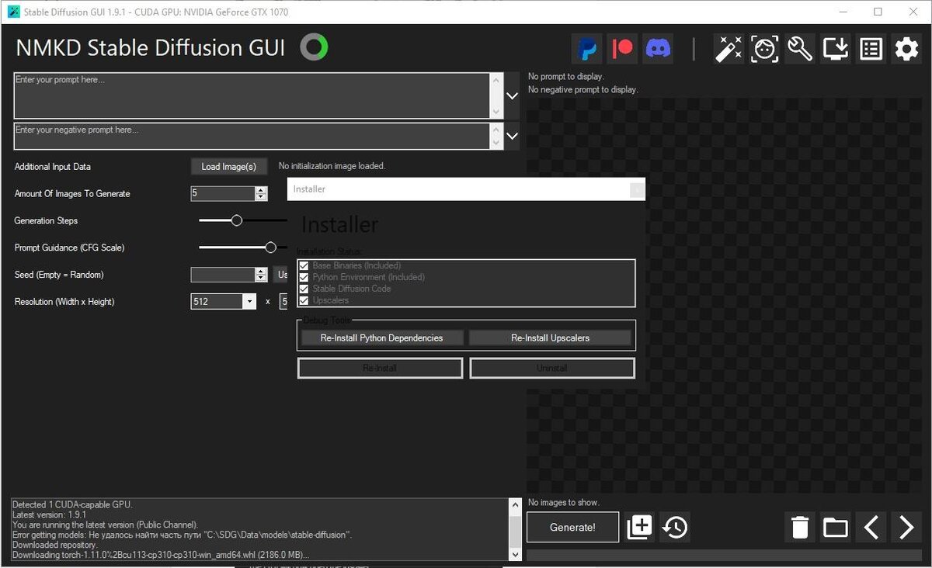Open the settings gear icon
This screenshot has height=568, width=932.
[906, 49]
